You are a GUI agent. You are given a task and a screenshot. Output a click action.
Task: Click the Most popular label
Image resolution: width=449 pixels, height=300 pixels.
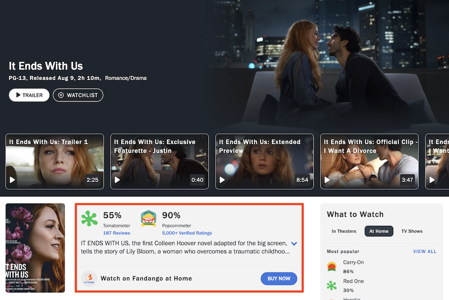coord(343,251)
